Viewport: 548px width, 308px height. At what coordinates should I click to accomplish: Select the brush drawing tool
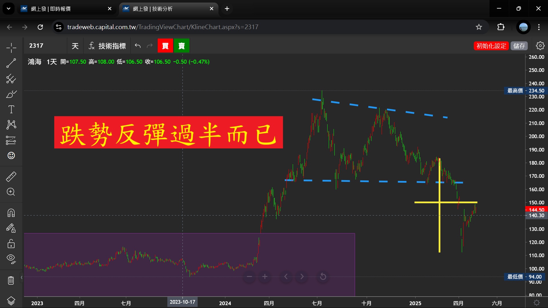pyautogui.click(x=11, y=94)
